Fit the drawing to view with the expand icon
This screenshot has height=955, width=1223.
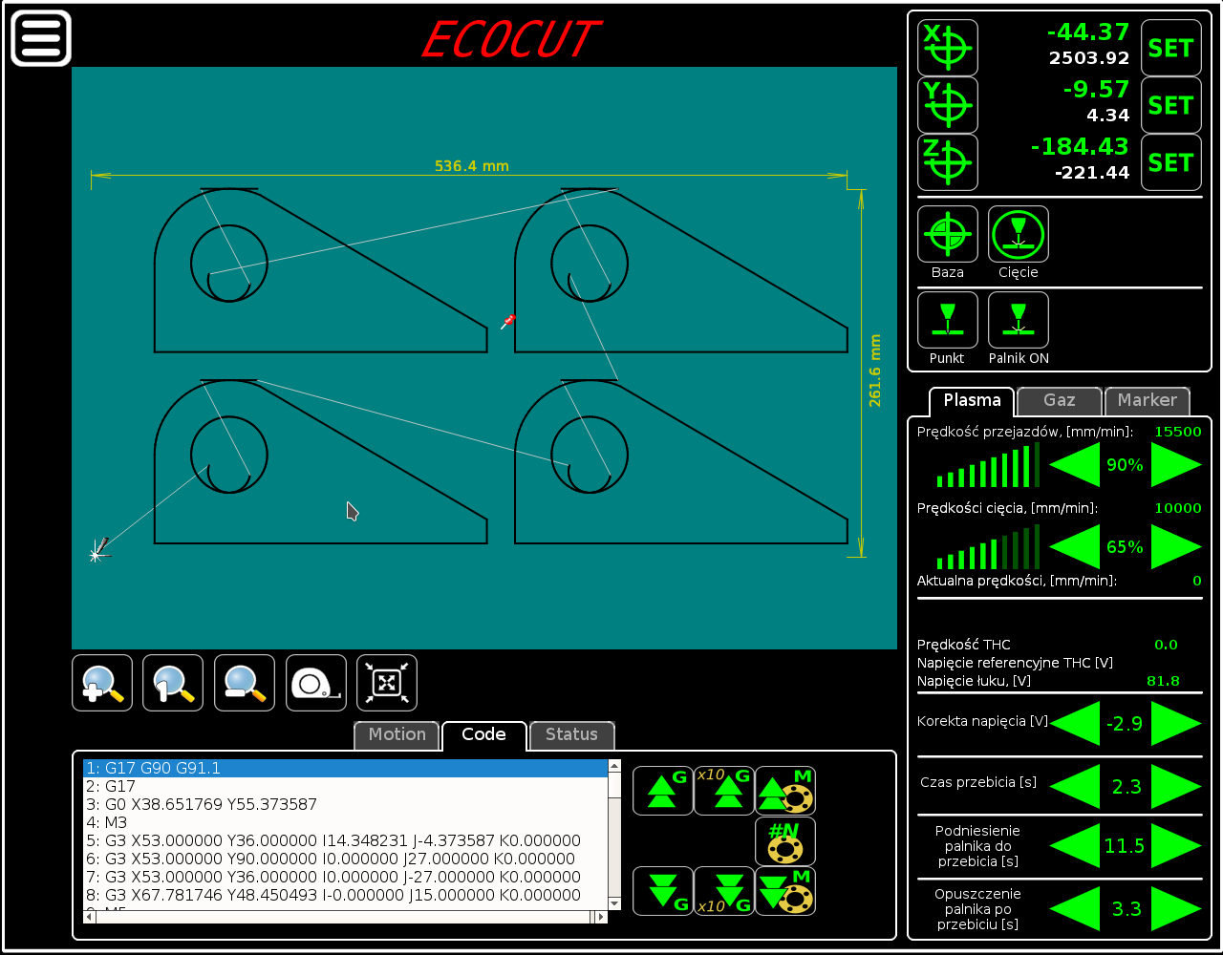[x=387, y=683]
